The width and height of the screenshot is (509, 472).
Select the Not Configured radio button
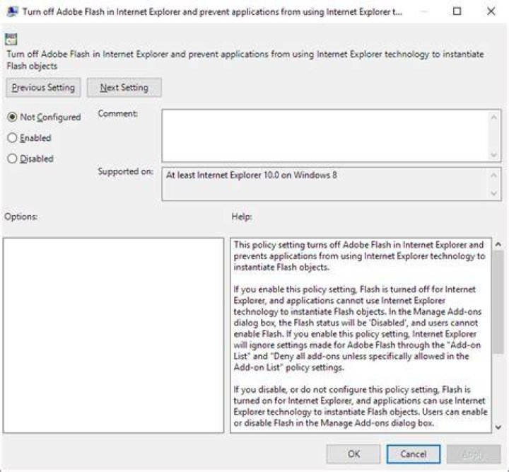(x=12, y=117)
